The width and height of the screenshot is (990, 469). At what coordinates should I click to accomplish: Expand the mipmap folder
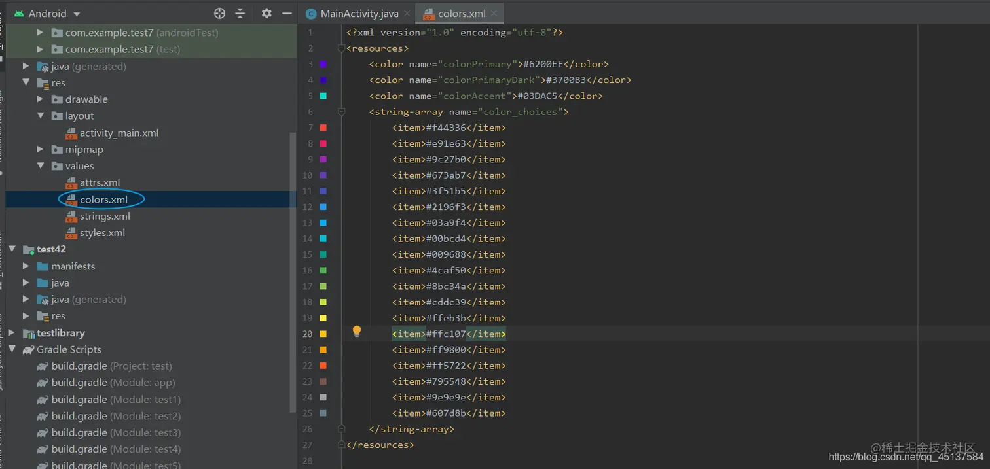click(x=40, y=149)
